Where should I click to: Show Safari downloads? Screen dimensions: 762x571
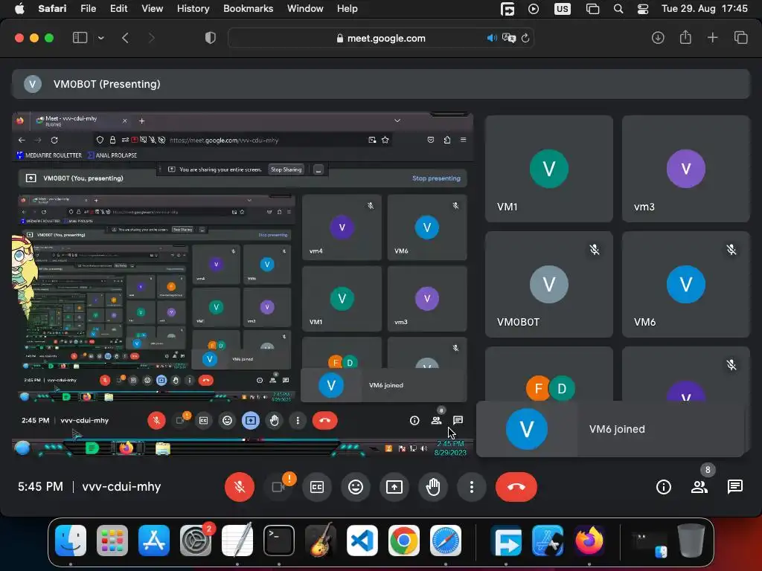[658, 38]
